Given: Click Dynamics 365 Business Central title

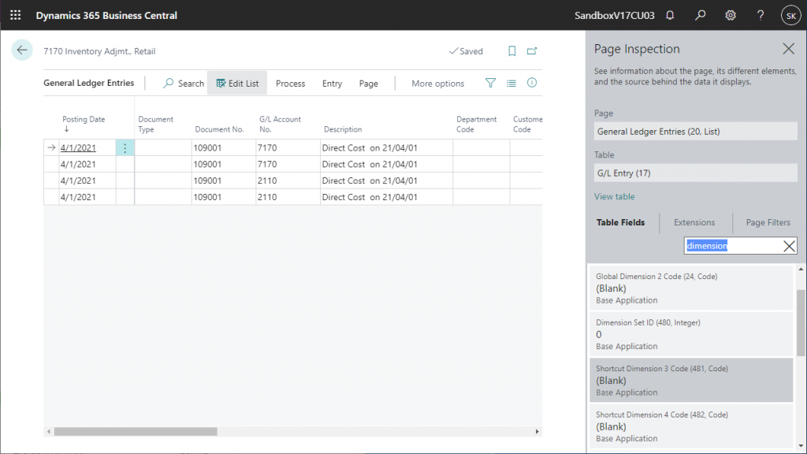Looking at the screenshot, I should click(x=106, y=16).
